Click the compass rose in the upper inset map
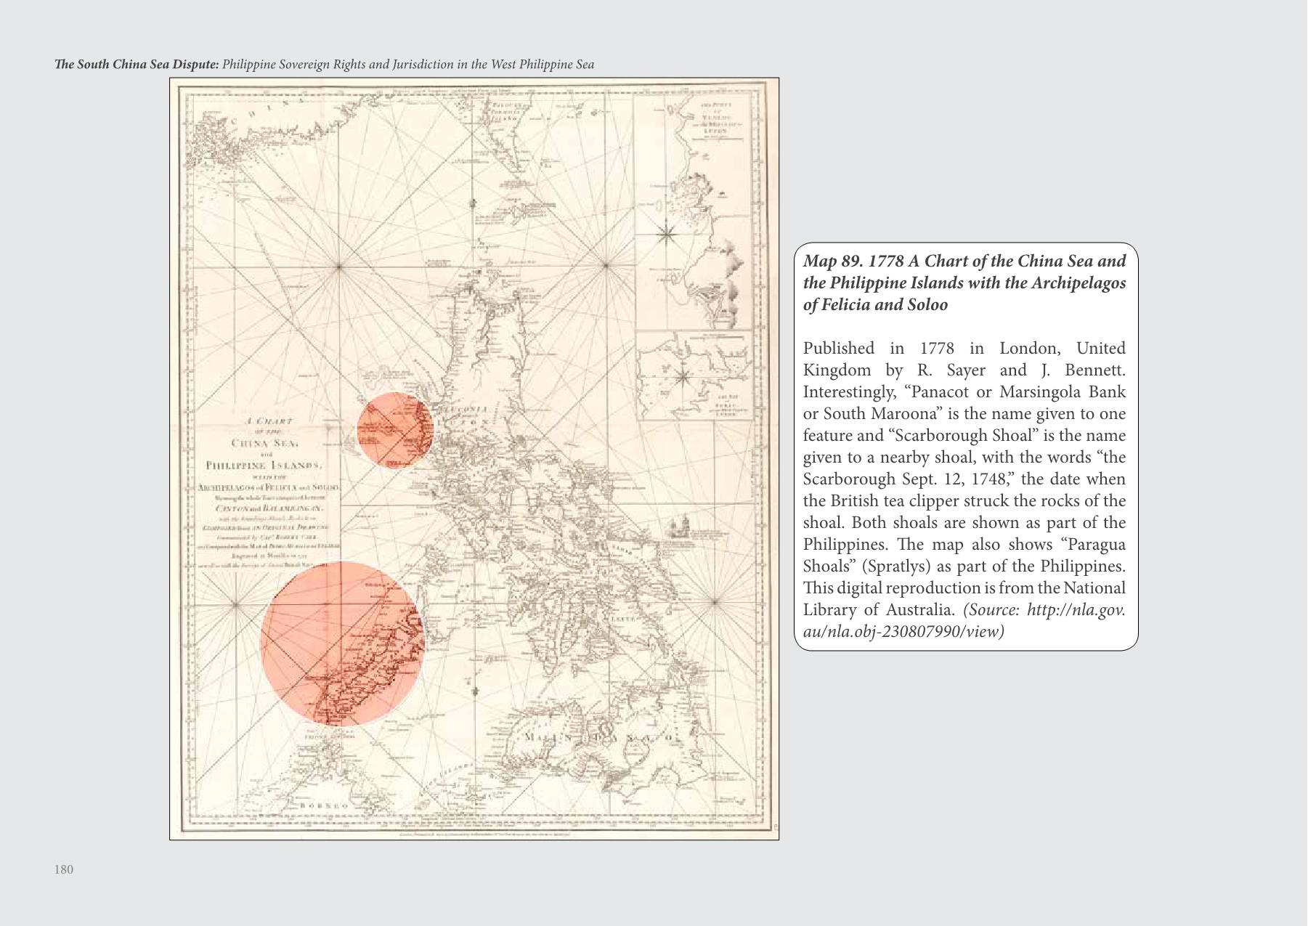Screen dimensions: 1308x926 click(665, 234)
